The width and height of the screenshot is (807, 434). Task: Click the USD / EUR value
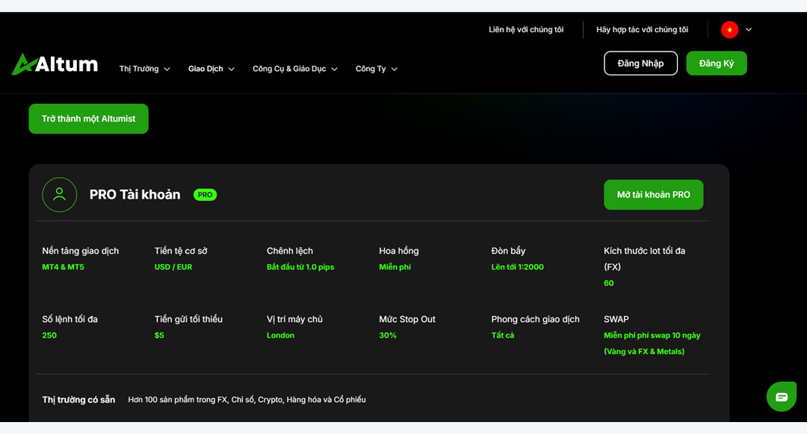click(173, 267)
